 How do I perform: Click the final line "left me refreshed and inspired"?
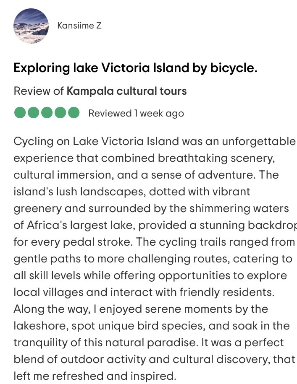pos(95,376)
